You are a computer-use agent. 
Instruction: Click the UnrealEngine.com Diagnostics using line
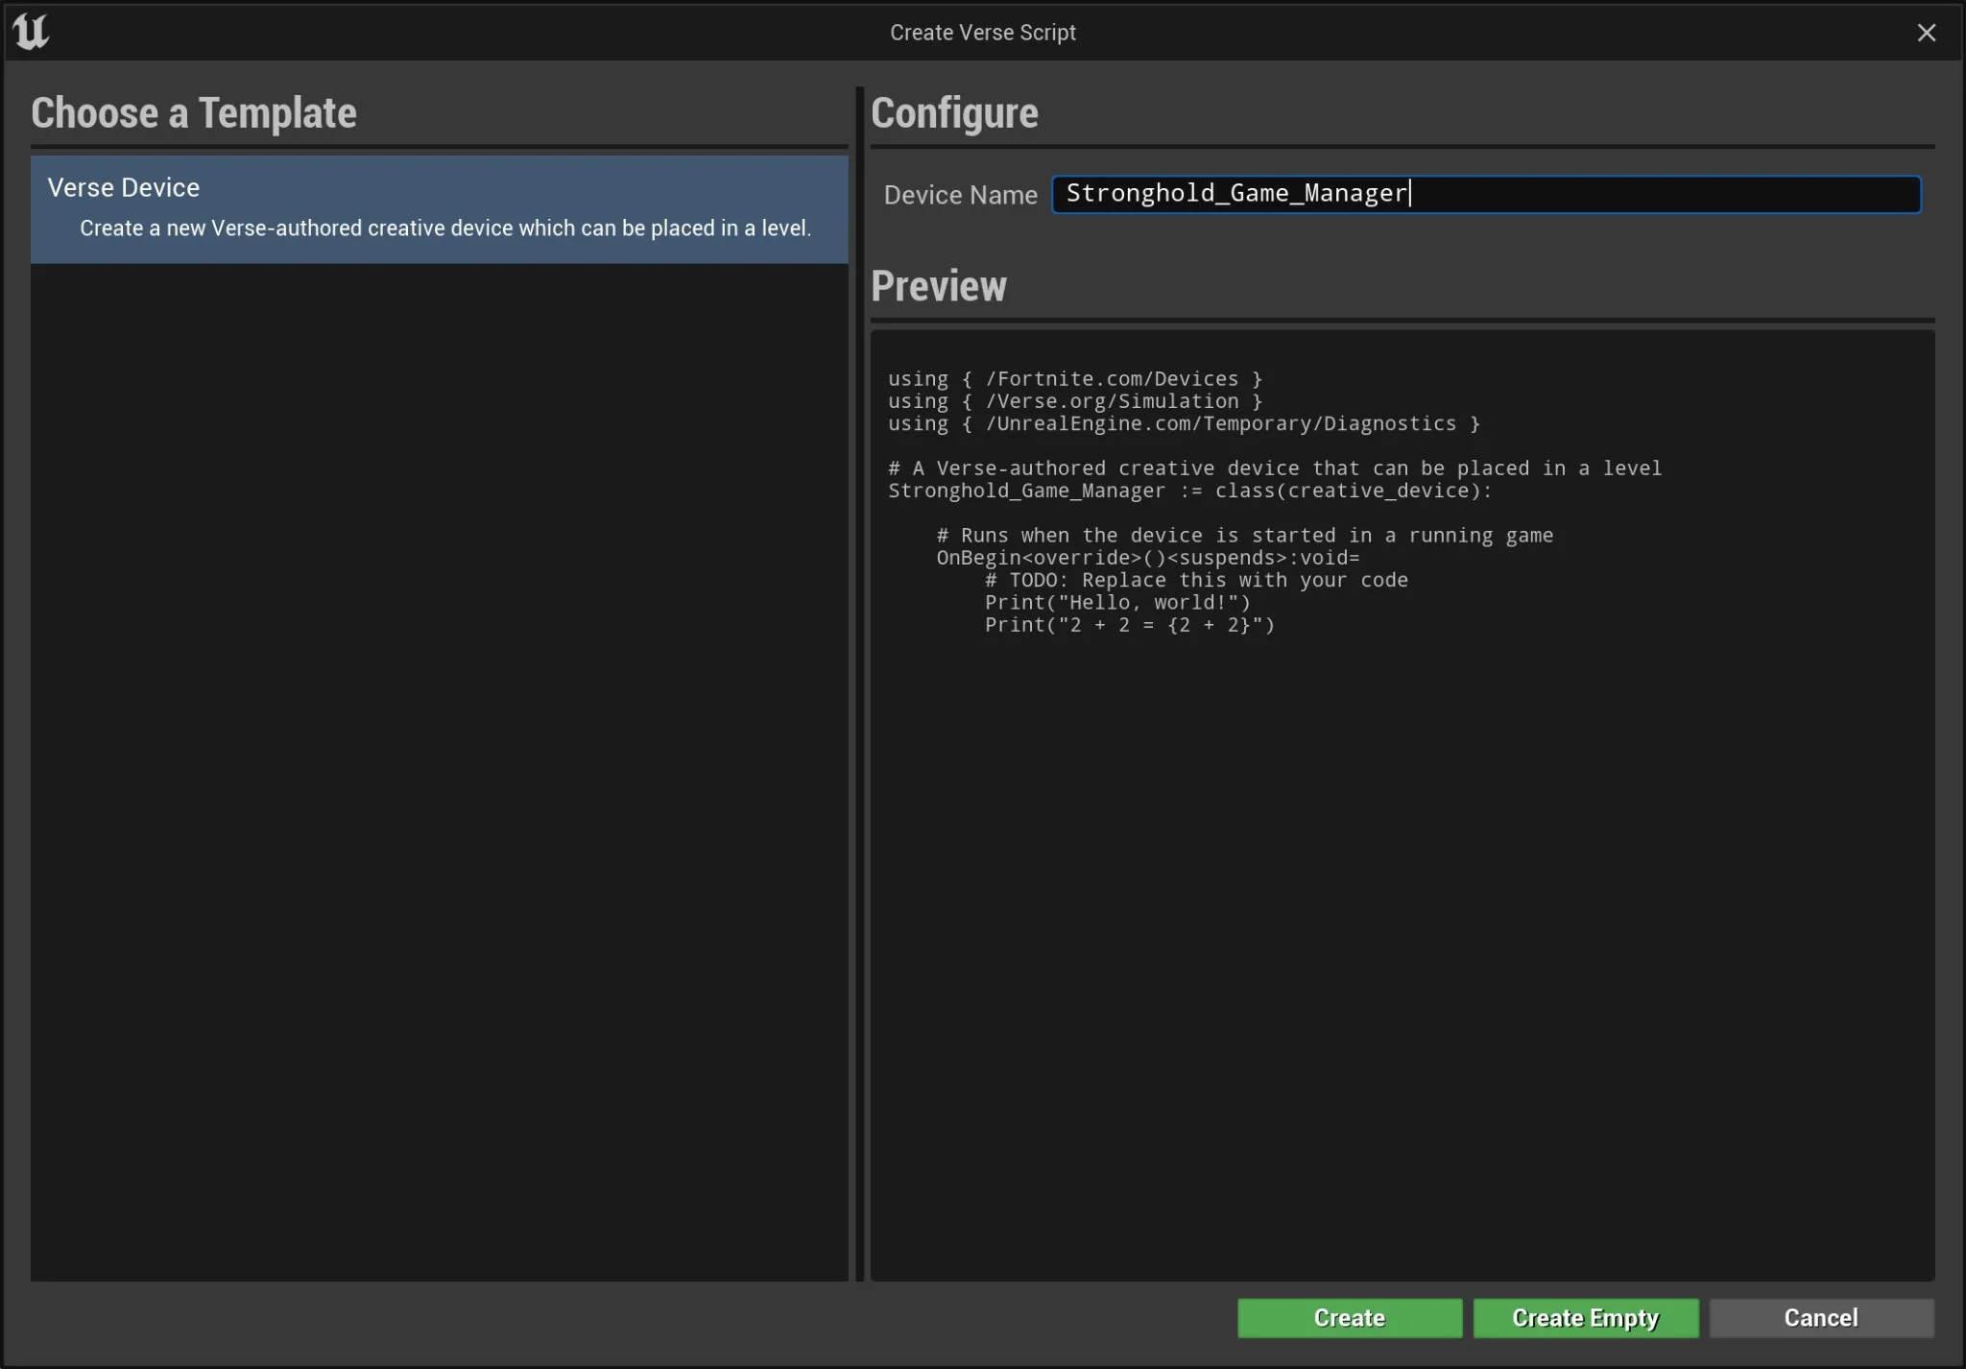click(x=1184, y=423)
